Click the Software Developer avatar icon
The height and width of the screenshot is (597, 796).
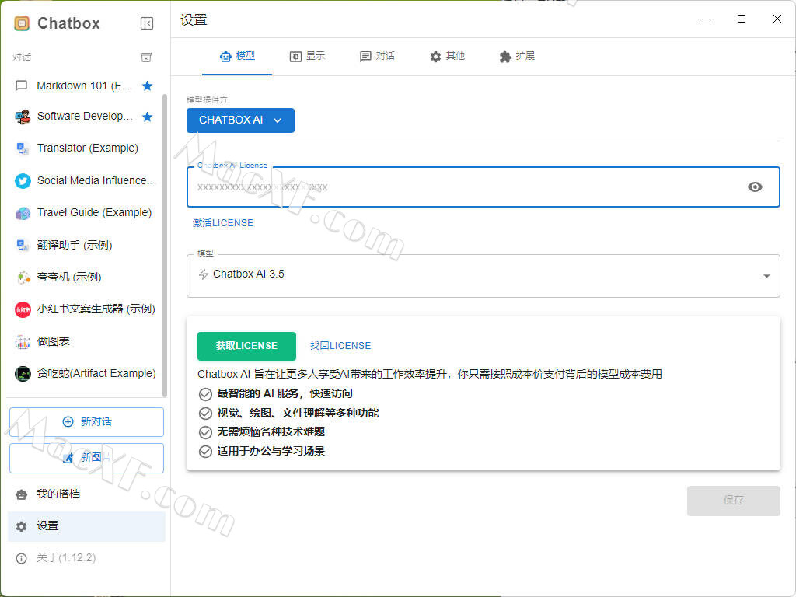click(x=23, y=117)
